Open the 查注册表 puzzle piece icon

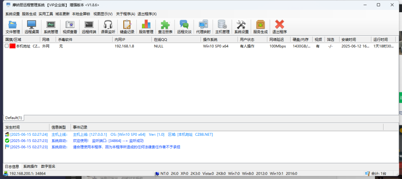point(165,27)
